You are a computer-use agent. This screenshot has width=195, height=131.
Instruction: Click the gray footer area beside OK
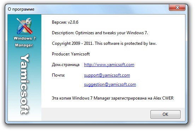[96, 114]
